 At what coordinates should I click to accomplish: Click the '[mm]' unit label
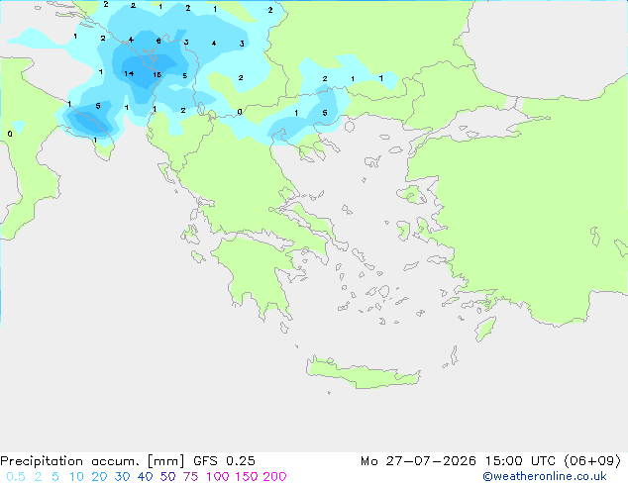click(165, 461)
